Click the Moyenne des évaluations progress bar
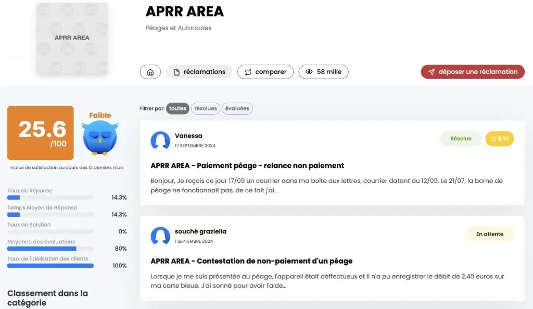The image size is (533, 309). click(50, 249)
